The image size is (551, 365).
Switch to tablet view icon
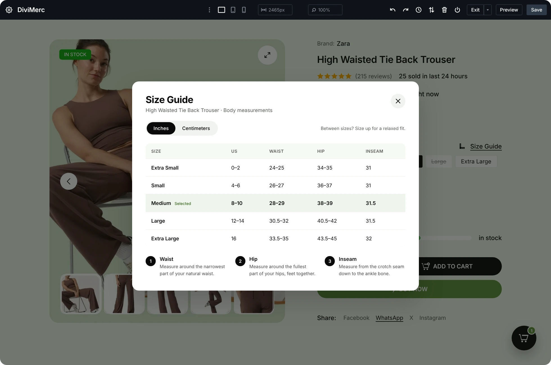click(233, 10)
